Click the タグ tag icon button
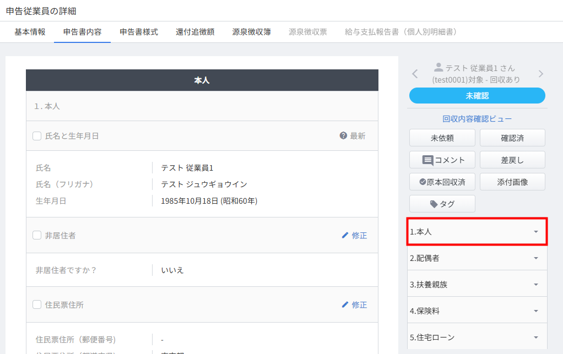This screenshot has width=563, height=354. pyautogui.click(x=442, y=204)
